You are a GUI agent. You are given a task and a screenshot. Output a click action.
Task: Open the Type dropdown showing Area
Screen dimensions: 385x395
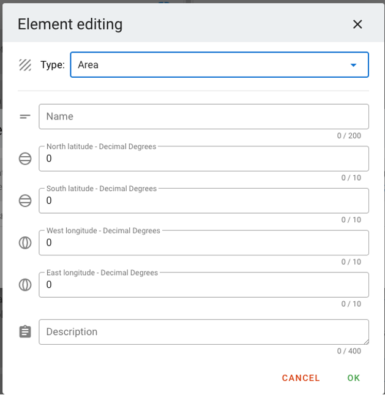click(x=219, y=65)
